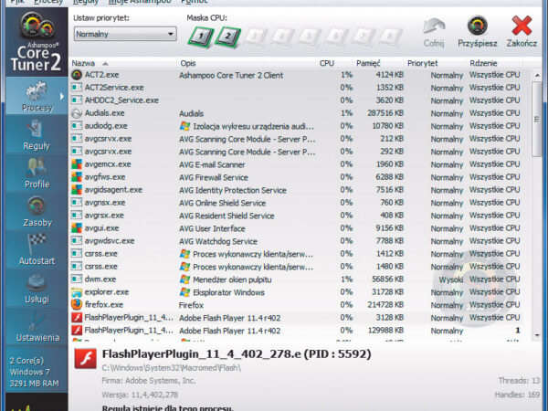Go to the Profile section
The width and height of the screenshot is (548, 411).
pos(37,174)
